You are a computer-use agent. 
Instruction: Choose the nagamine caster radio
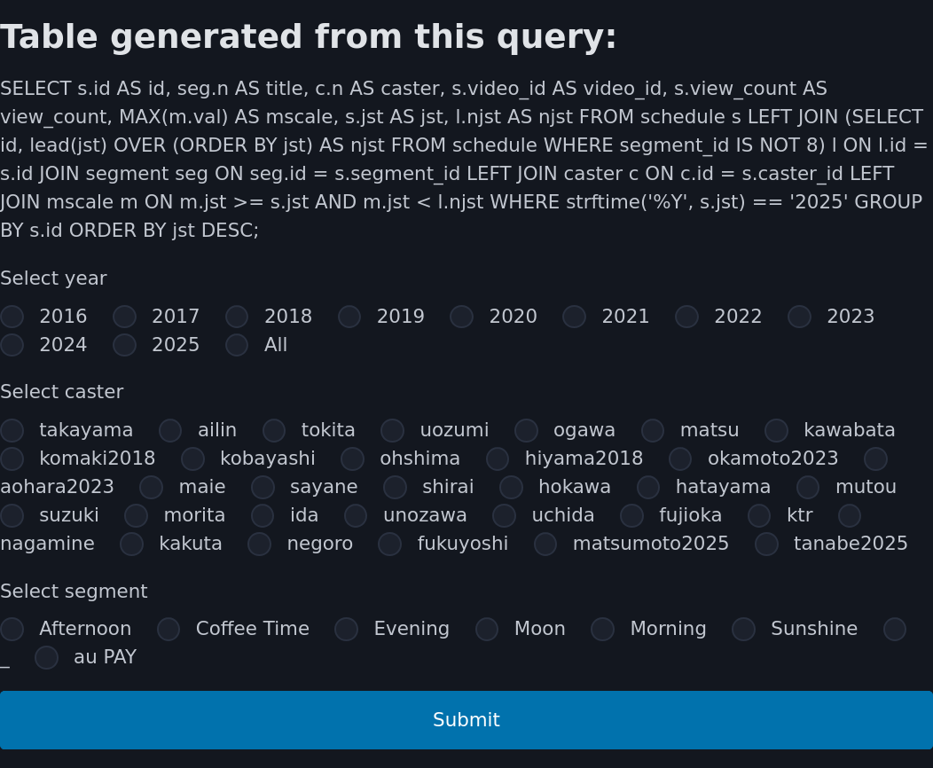850,516
